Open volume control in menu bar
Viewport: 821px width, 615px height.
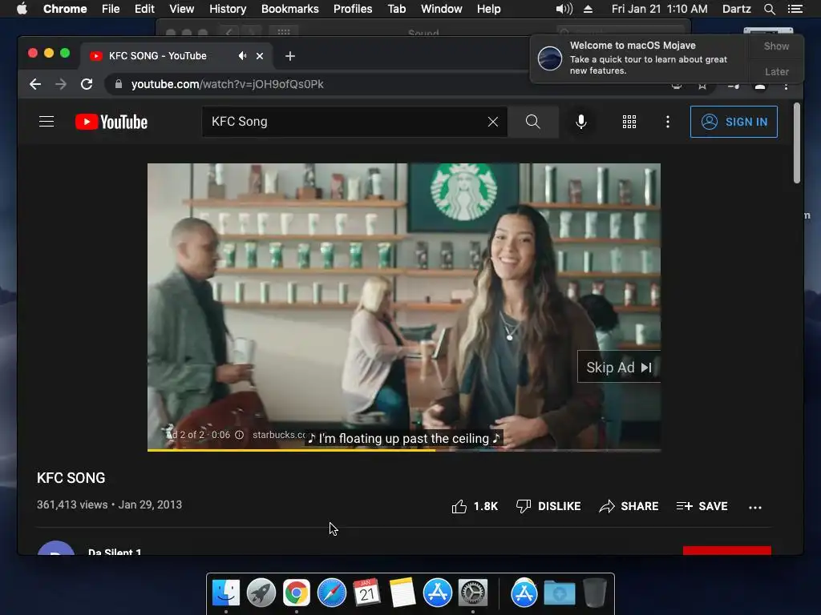pos(564,9)
